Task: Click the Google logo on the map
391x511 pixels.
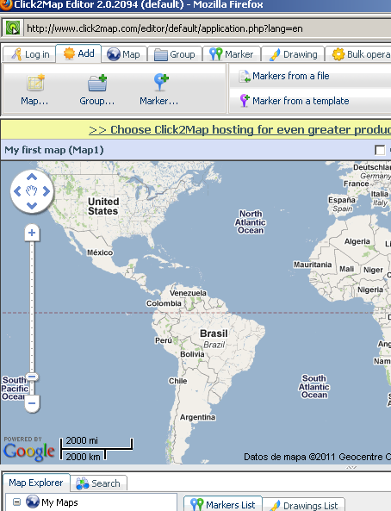Action: click(x=29, y=452)
